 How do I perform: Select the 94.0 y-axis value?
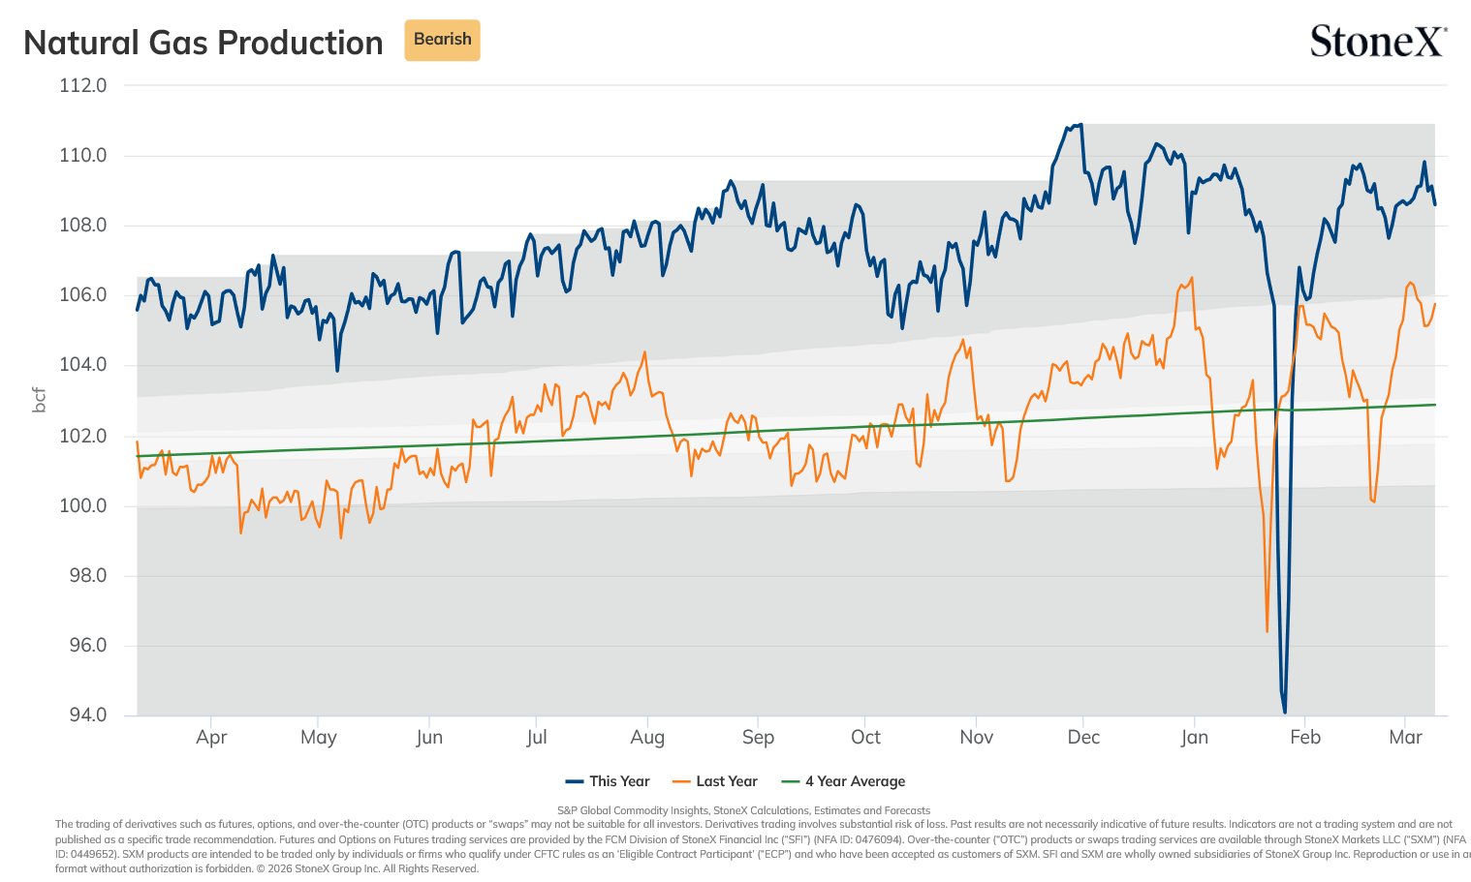point(86,715)
